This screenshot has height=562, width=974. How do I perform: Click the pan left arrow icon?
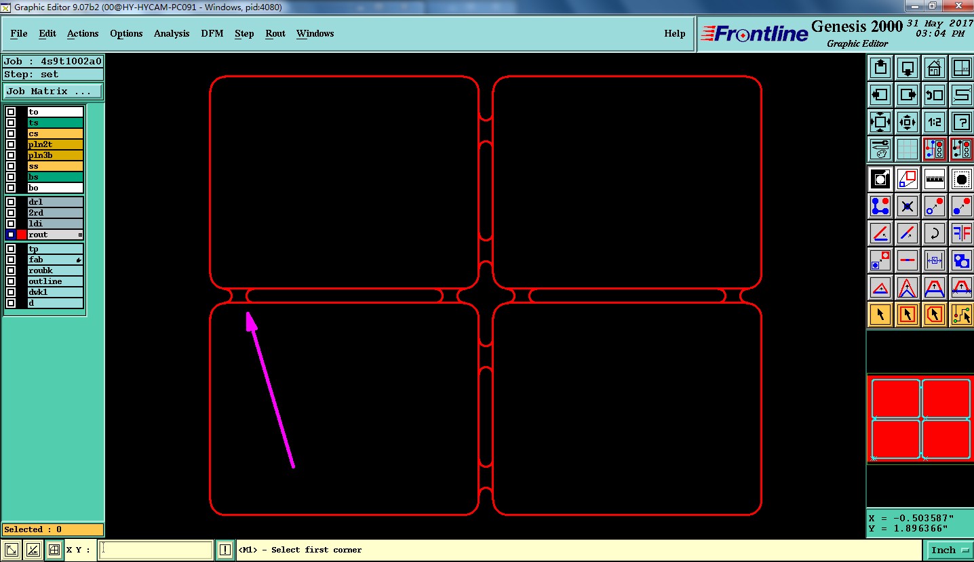coord(880,95)
